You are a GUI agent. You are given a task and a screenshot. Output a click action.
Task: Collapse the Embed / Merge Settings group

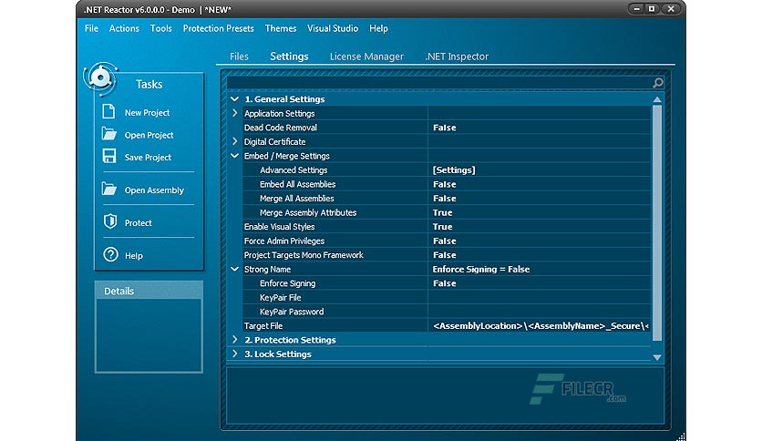pos(235,156)
